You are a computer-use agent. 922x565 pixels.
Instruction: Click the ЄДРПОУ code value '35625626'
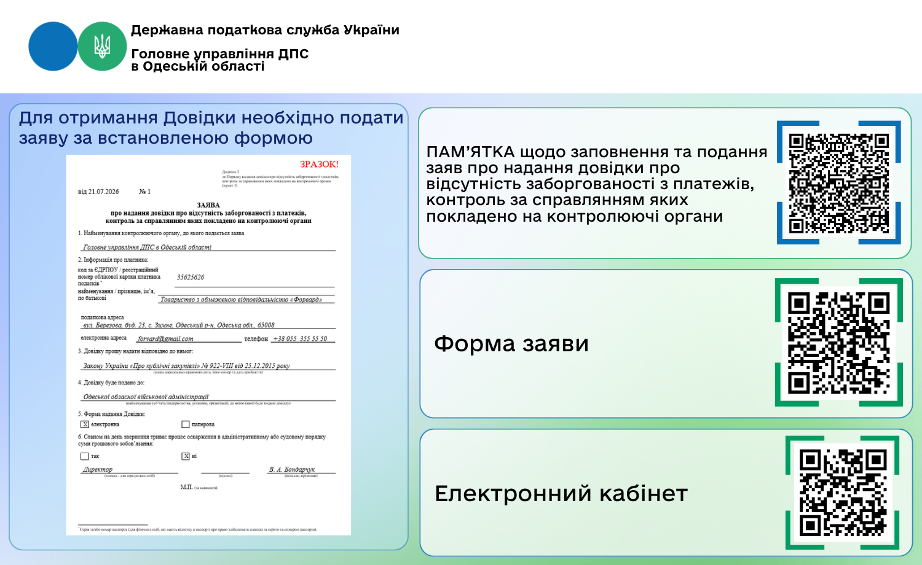click(x=191, y=277)
